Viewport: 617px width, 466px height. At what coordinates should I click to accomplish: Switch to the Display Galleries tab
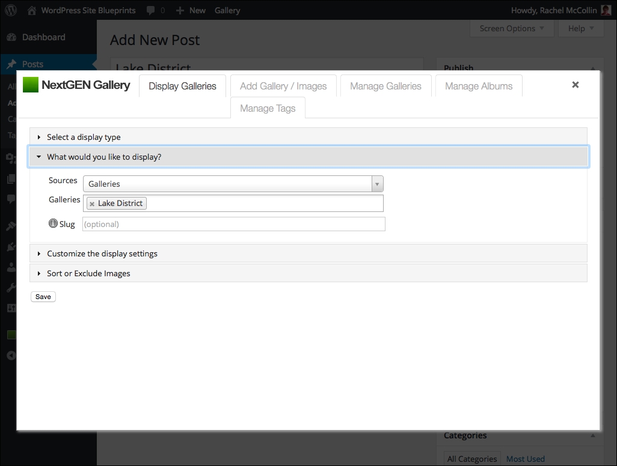[x=183, y=86]
